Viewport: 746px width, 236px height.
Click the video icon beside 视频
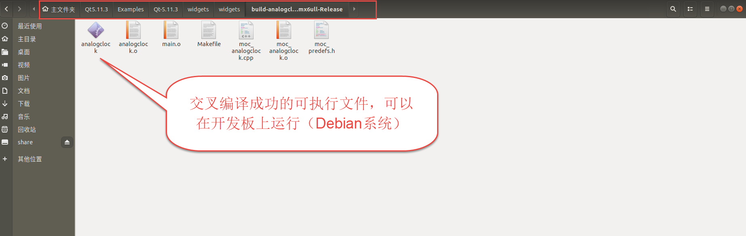coord(5,65)
